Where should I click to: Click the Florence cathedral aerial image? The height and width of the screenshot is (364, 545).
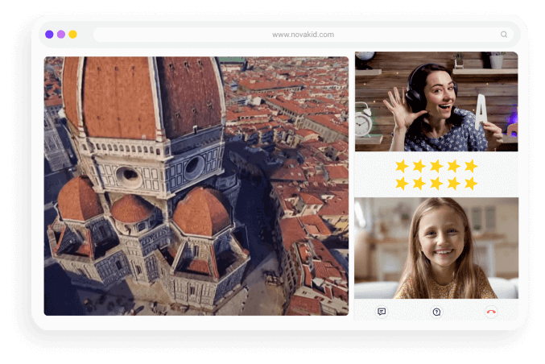[196, 186]
